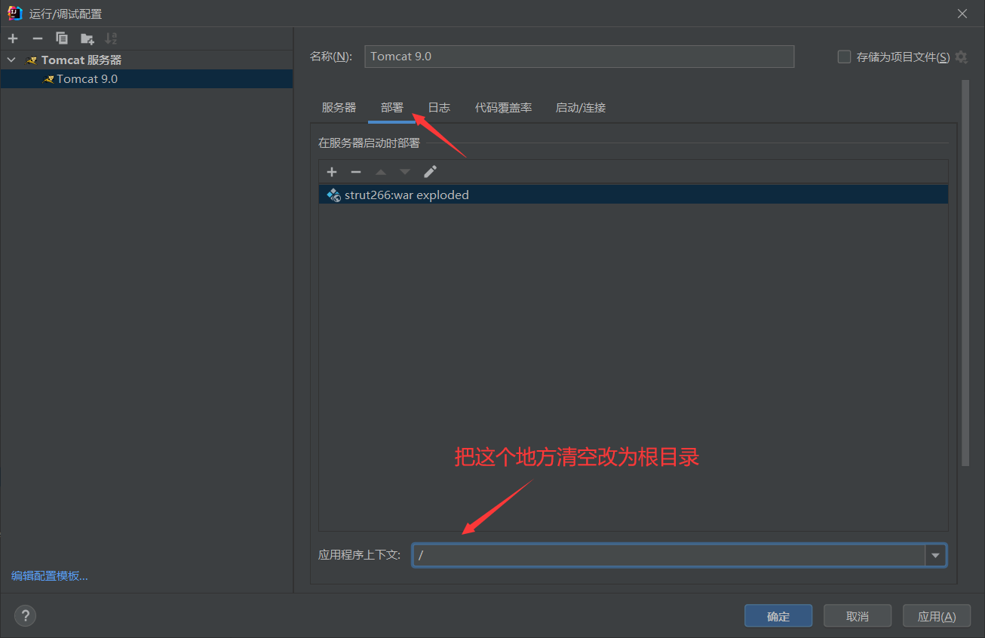This screenshot has height=638, width=985.
Task: Switch to the 日志 tab
Action: pos(439,108)
